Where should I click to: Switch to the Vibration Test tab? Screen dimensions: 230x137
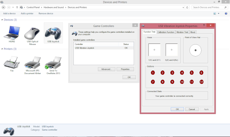[x=182, y=32]
